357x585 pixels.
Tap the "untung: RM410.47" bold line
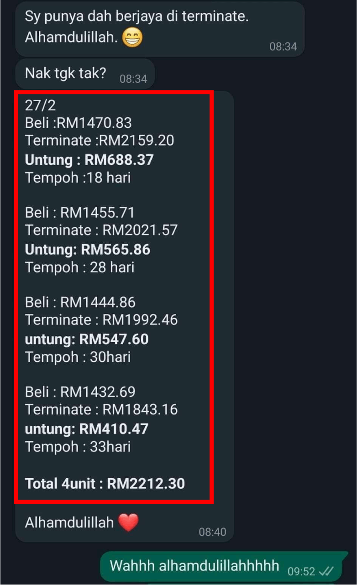pos(86,429)
